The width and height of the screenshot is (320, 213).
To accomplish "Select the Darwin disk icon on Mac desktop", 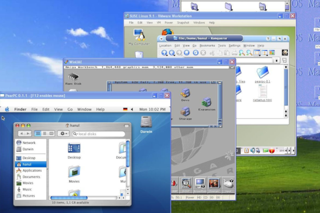I will coord(146,124).
